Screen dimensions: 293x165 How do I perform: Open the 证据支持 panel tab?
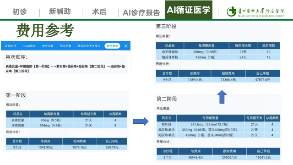pyautogui.click(x=11, y=46)
